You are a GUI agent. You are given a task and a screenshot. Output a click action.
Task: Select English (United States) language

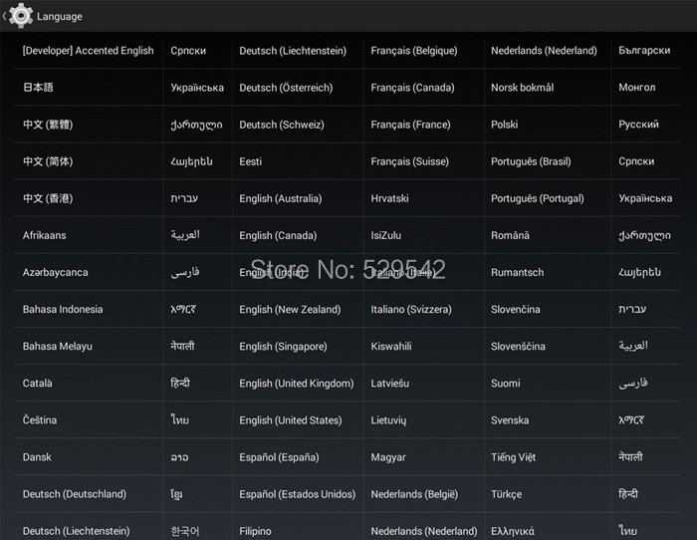pos(291,420)
